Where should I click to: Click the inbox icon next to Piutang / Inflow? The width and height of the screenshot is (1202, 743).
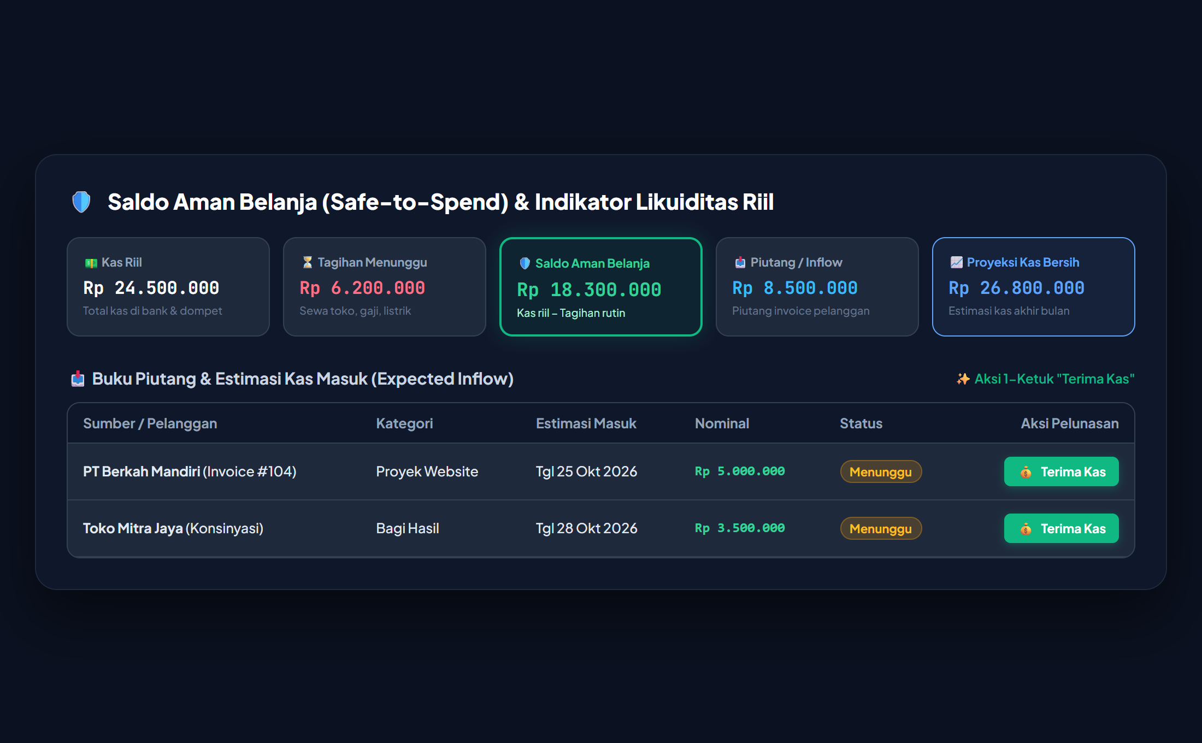tap(740, 262)
